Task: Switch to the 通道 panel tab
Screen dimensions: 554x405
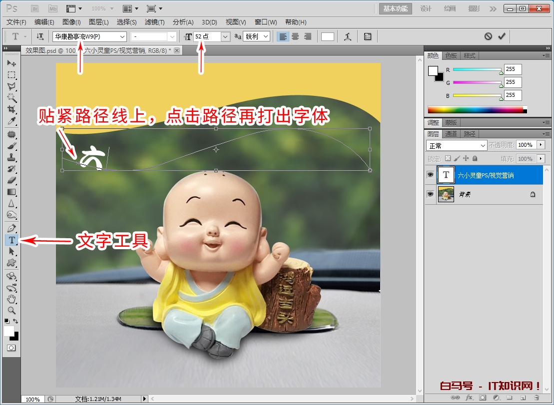Action: coord(451,134)
